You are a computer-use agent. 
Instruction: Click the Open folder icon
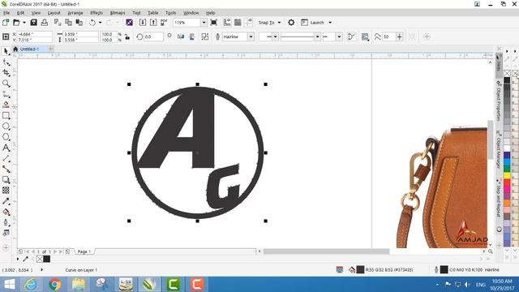tap(16, 23)
